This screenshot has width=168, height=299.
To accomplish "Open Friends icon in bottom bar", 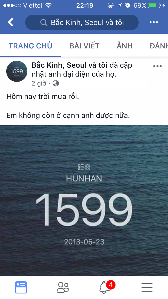I will point(63,287).
